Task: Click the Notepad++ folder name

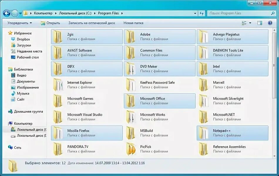Action: pyautogui.click(x=222, y=131)
